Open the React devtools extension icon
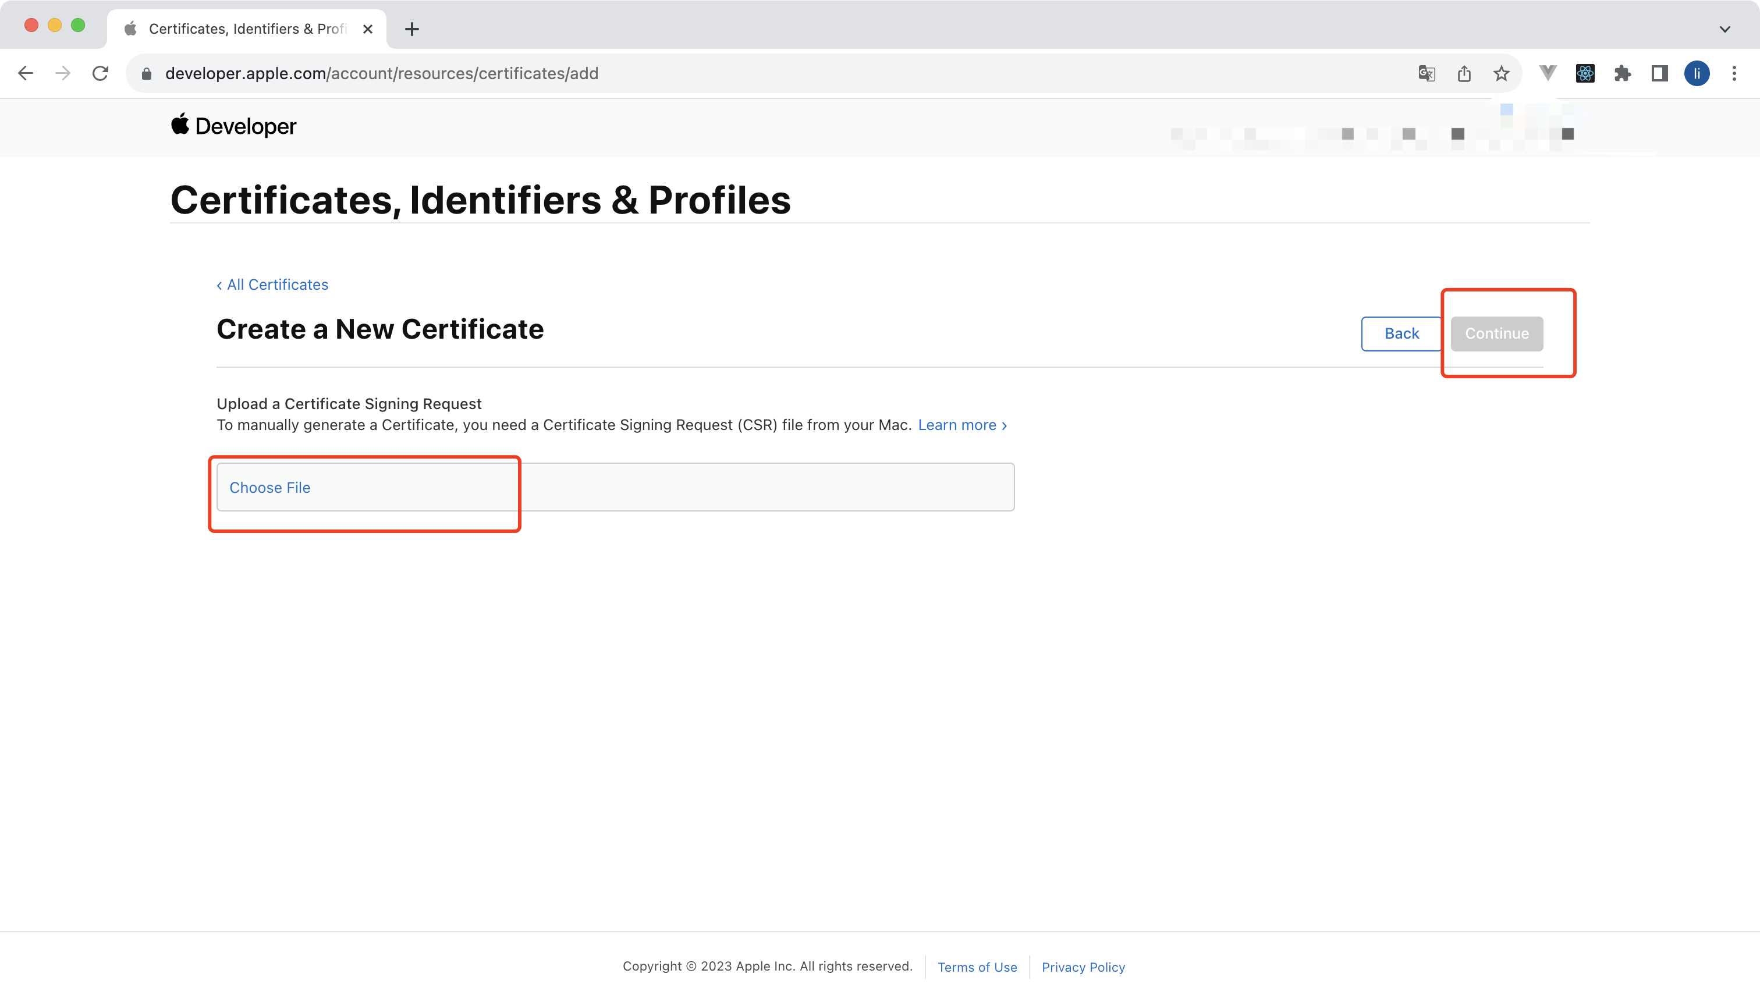Image resolution: width=1760 pixels, height=1002 pixels. coord(1585,73)
